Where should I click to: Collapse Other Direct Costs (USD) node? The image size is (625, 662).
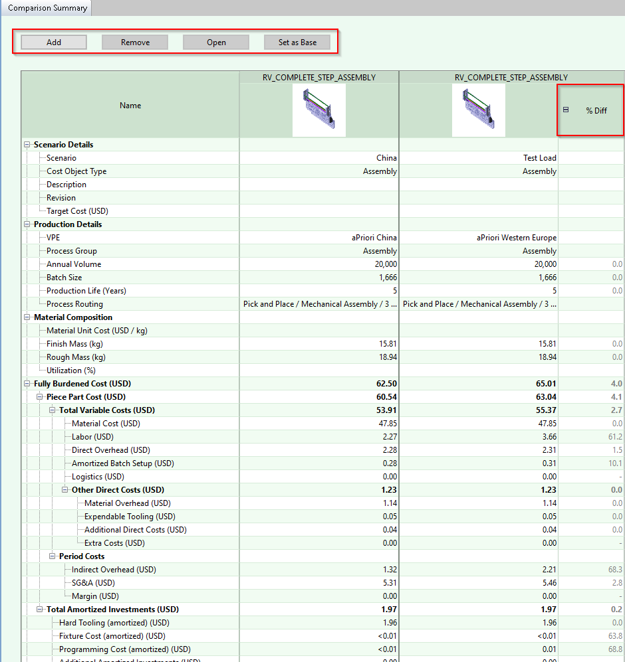click(65, 490)
